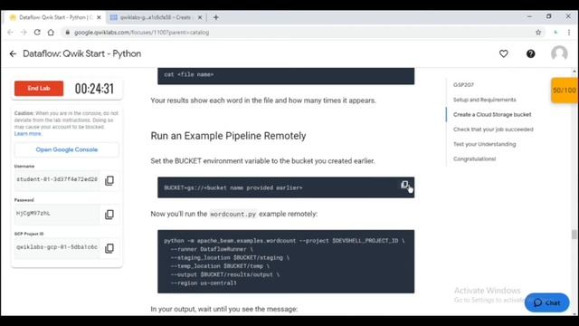Click the site lock icon in address bar
The width and height of the screenshot is (579, 326).
tap(67, 33)
